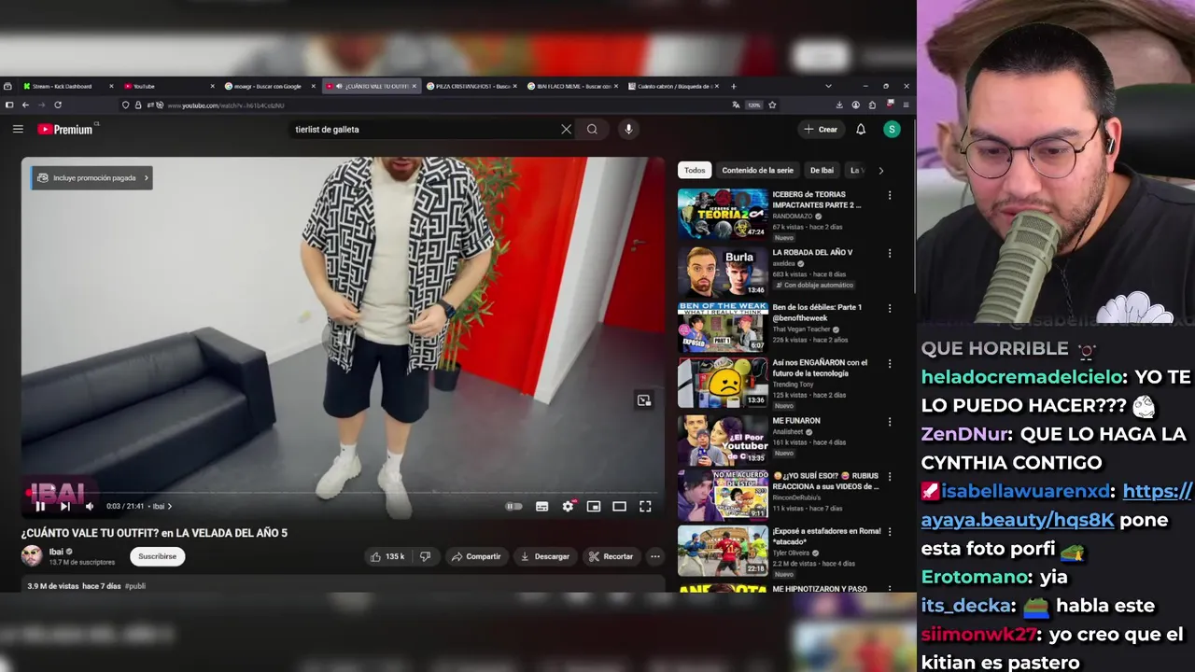Viewport: 1195px width, 672px height.
Task: Like the video with the thumbs up
Action: 388,556
